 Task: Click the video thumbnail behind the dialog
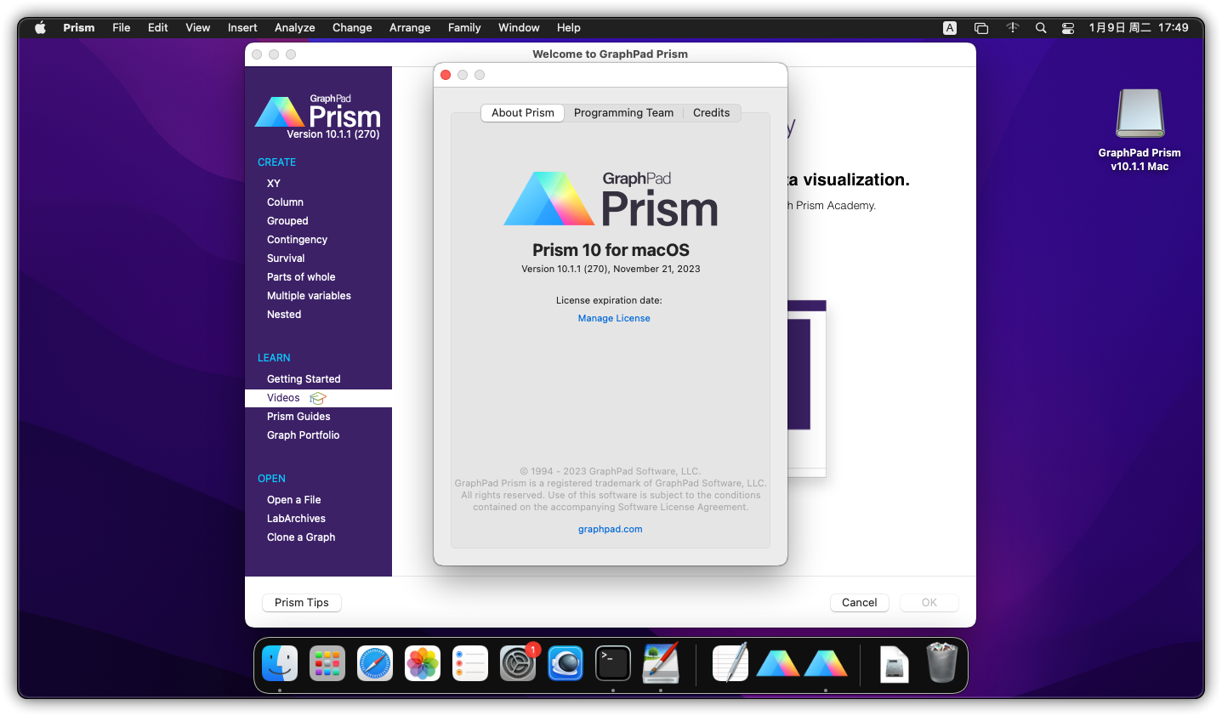807,389
